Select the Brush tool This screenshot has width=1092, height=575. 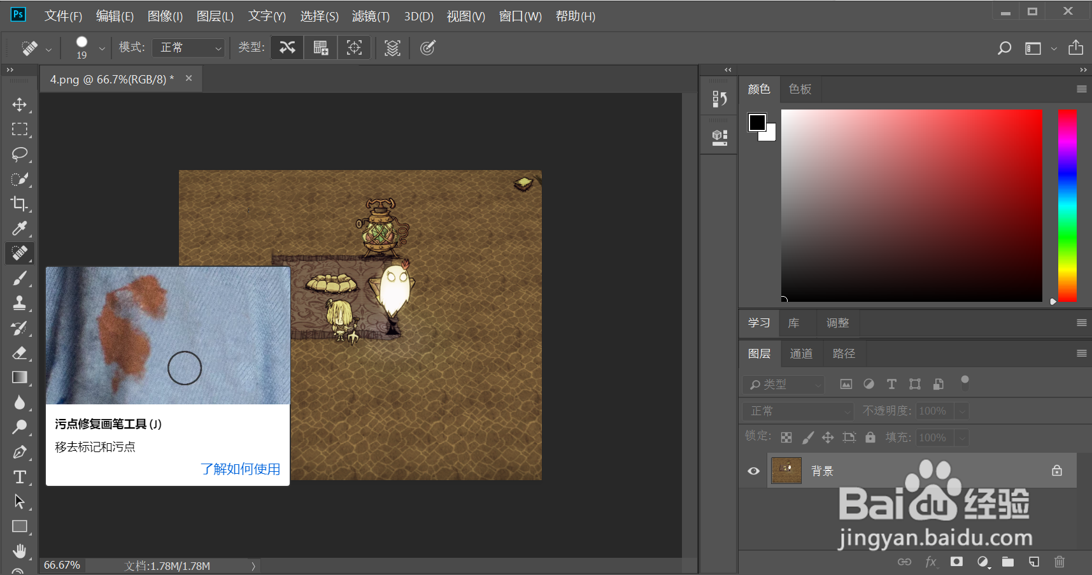20,278
